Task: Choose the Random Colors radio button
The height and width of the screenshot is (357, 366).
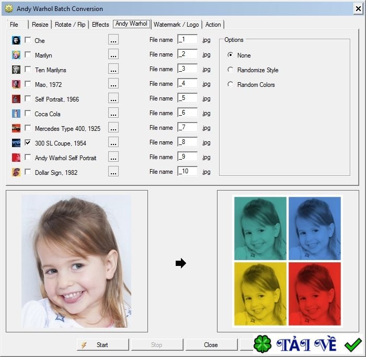Action: click(230, 84)
